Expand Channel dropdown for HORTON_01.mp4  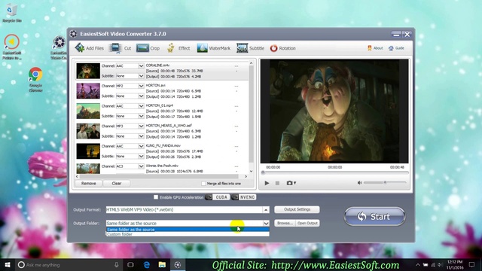141,106
